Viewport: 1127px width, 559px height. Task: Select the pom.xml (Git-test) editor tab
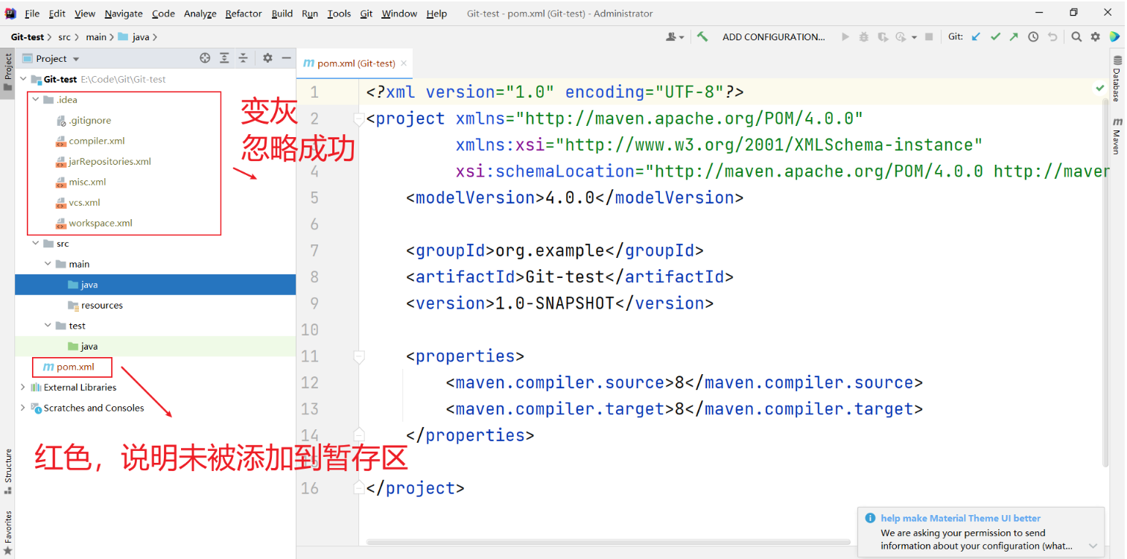(x=355, y=63)
